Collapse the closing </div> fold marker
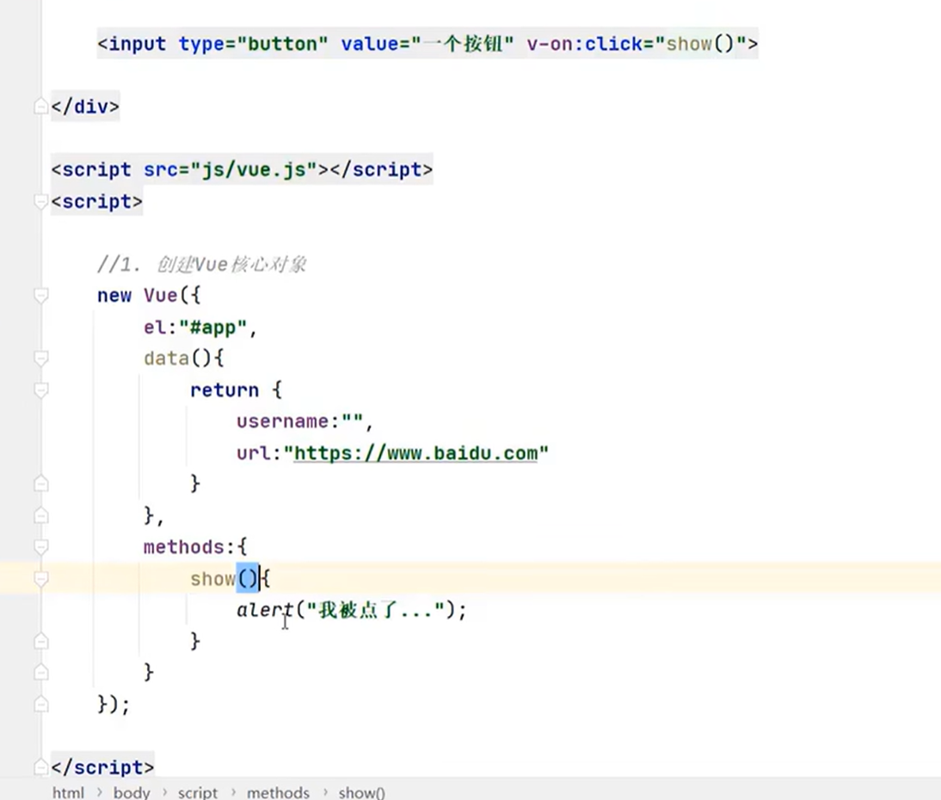The image size is (941, 800). (x=40, y=107)
